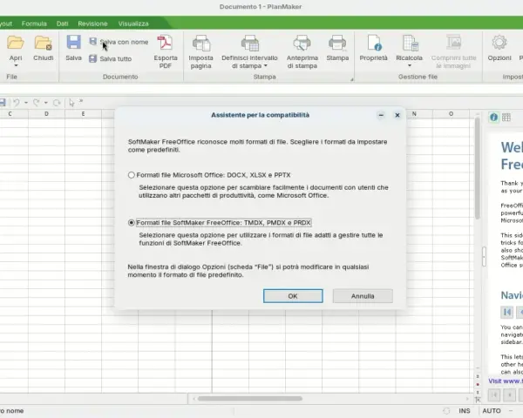Switch to the Revisione ribbon tab

pos(92,24)
